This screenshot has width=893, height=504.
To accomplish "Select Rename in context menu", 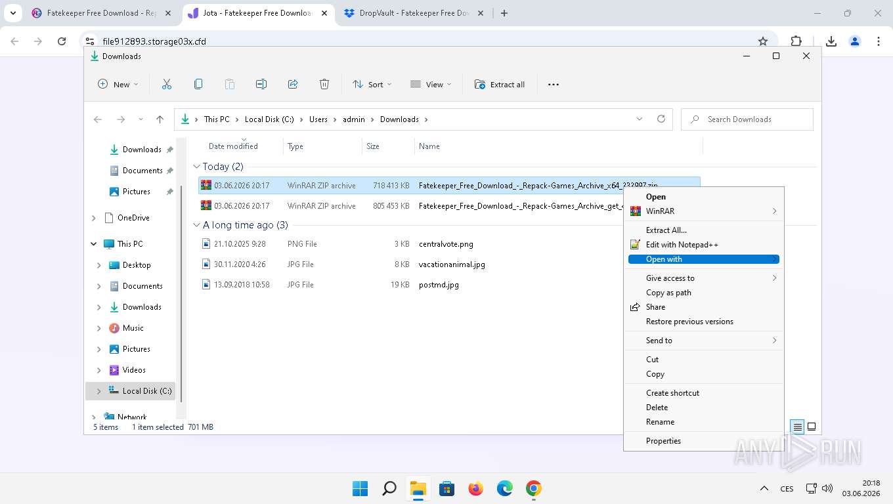I will (703, 422).
